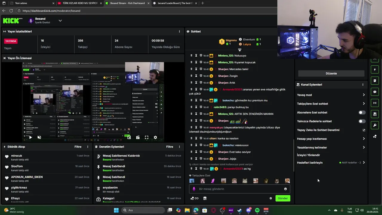The image size is (382, 215).
Task: Switch to Yeni sekme browser tab
Action: point(32,3)
